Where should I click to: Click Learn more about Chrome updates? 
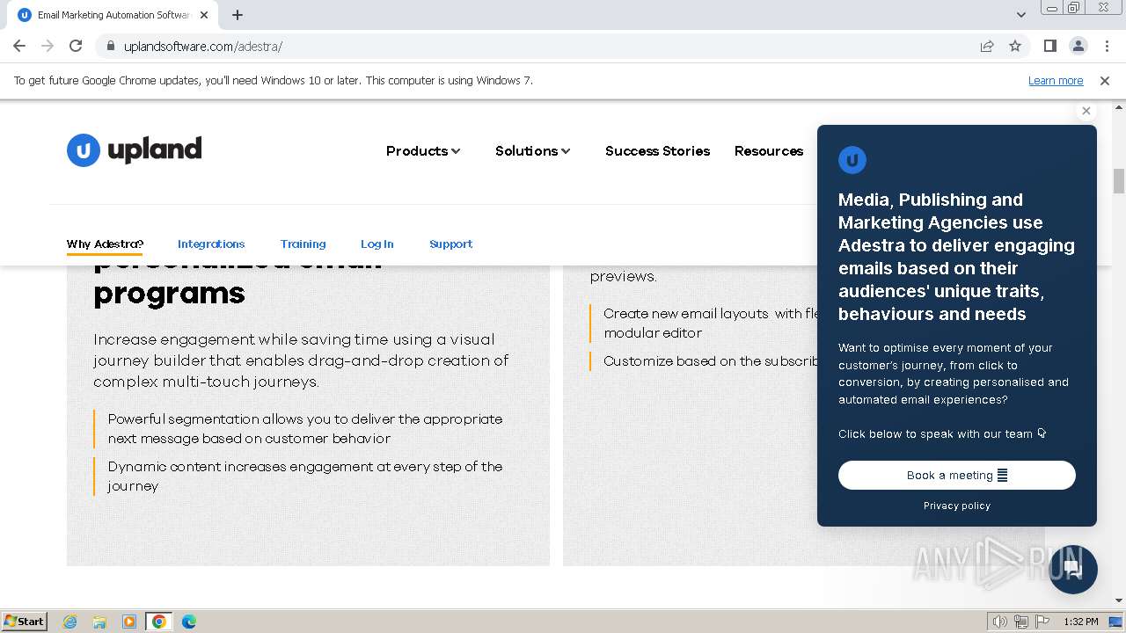pyautogui.click(x=1056, y=81)
